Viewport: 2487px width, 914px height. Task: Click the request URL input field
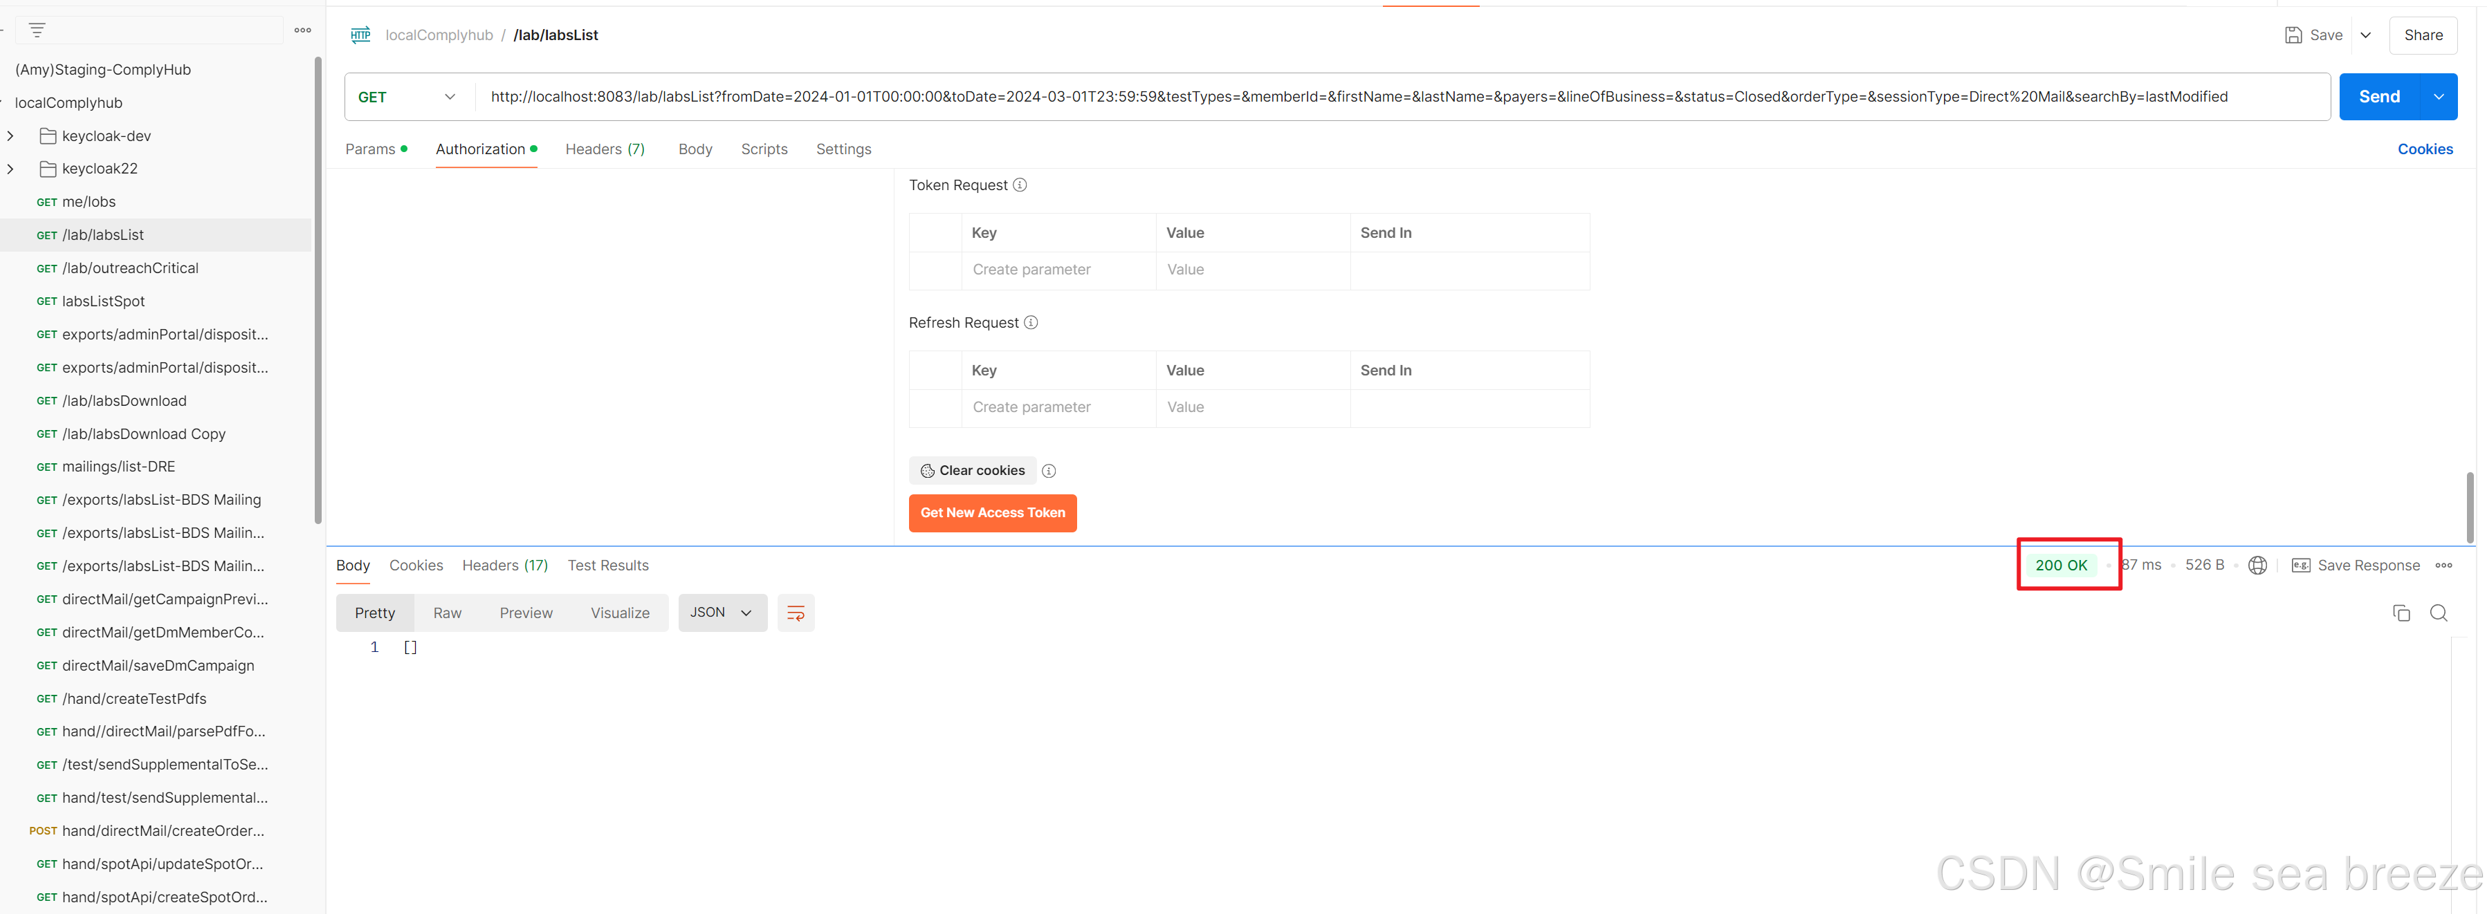point(1352,97)
